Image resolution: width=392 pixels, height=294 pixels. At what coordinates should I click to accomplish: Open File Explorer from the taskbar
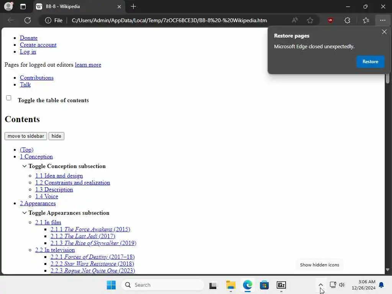(230, 285)
